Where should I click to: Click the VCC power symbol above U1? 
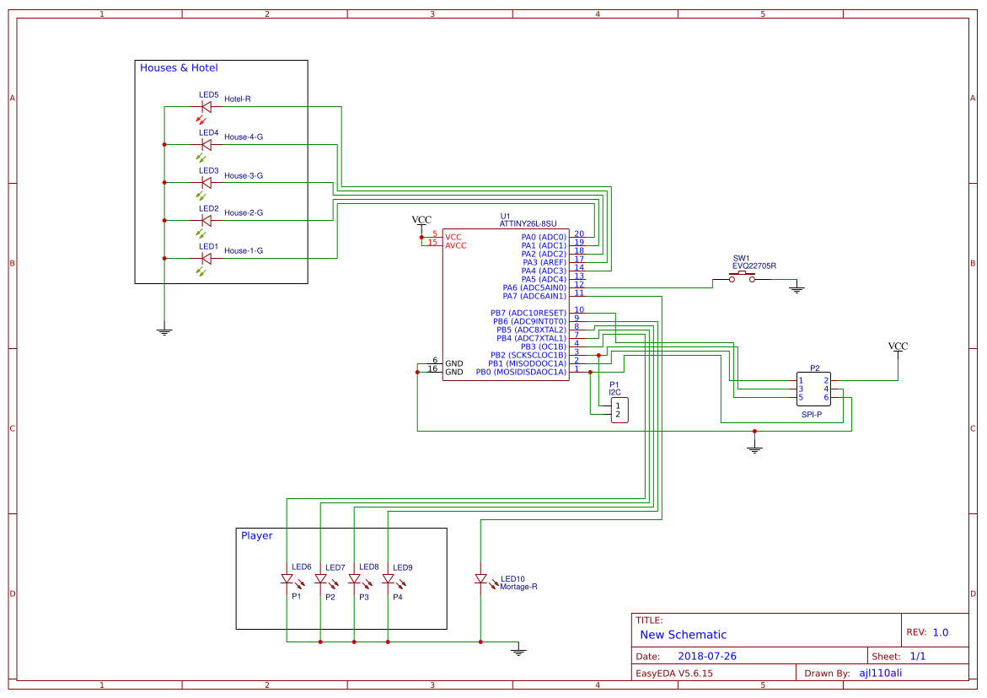[421, 219]
